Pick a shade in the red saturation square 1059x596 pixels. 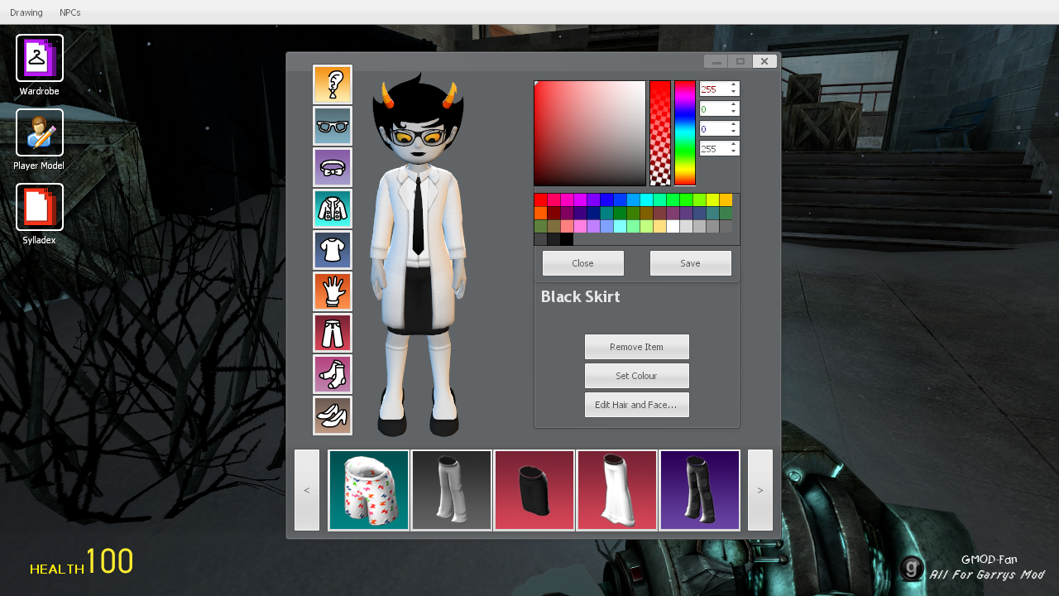coord(590,133)
